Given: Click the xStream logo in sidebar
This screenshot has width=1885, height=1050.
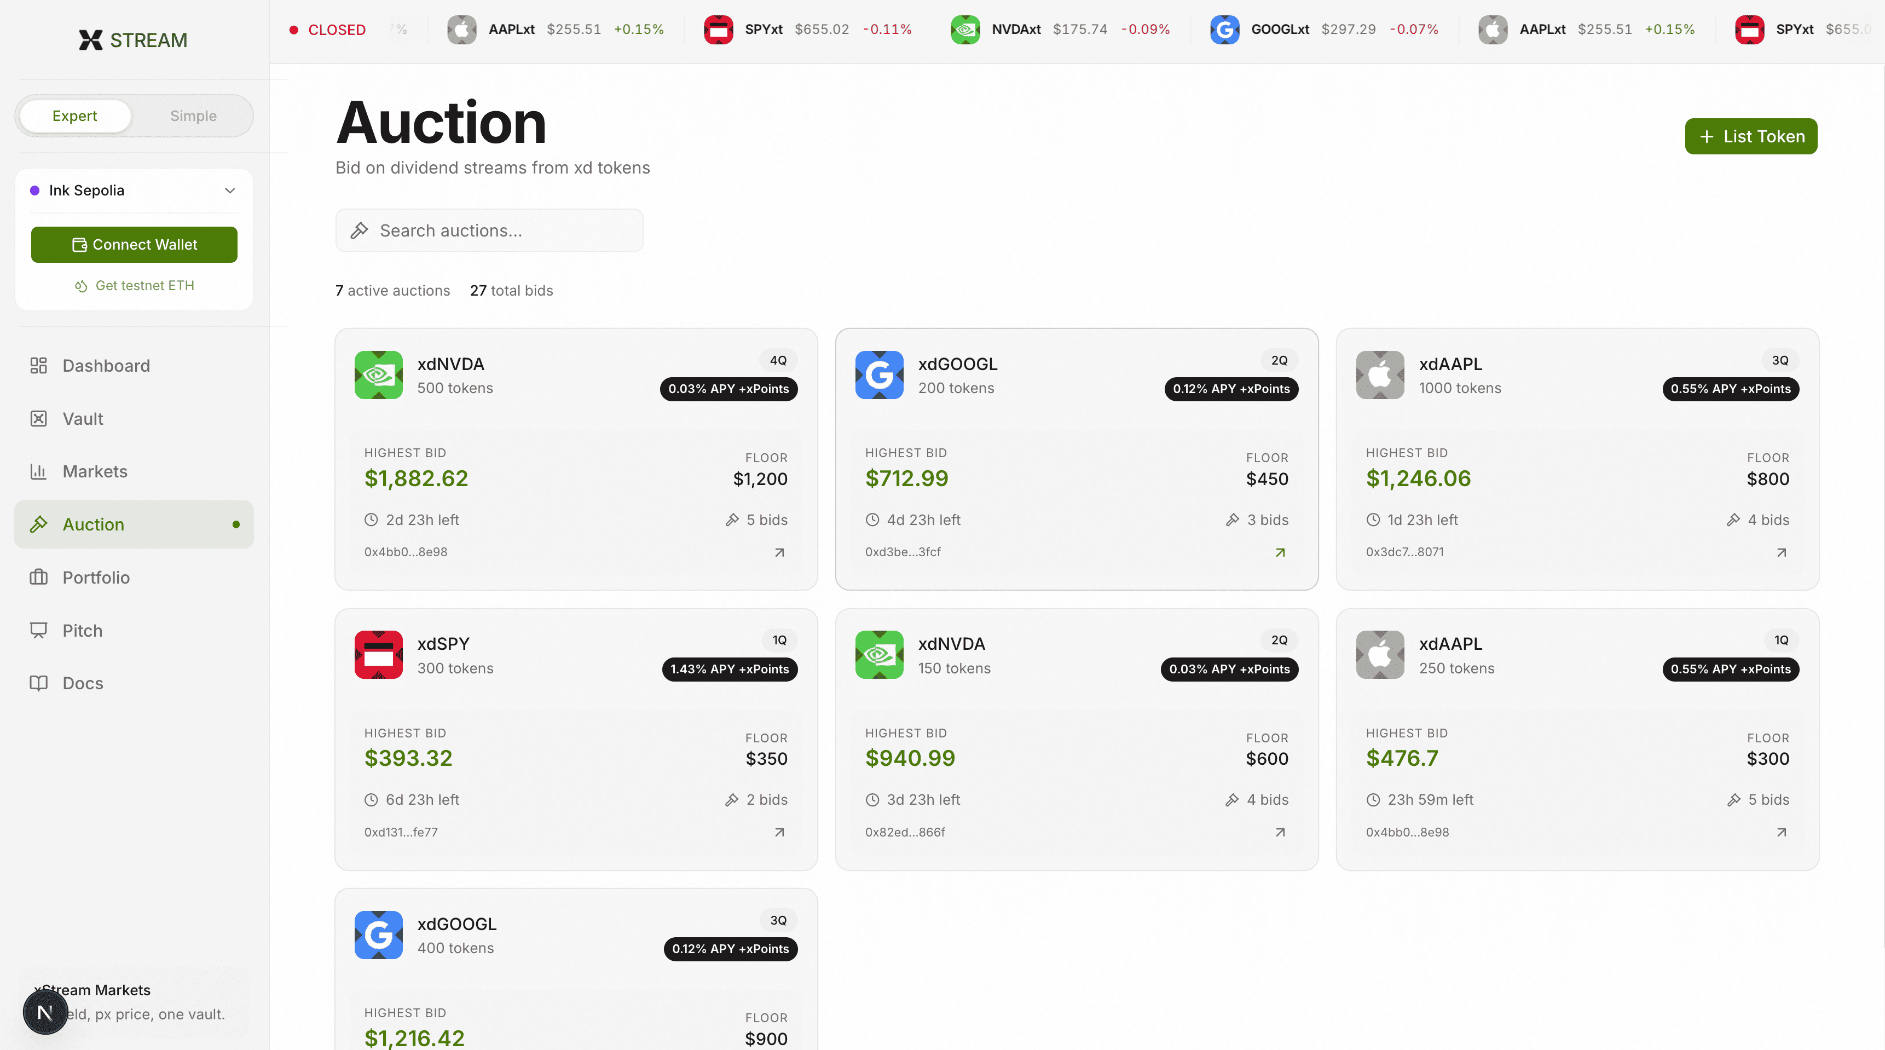Looking at the screenshot, I should coord(133,39).
